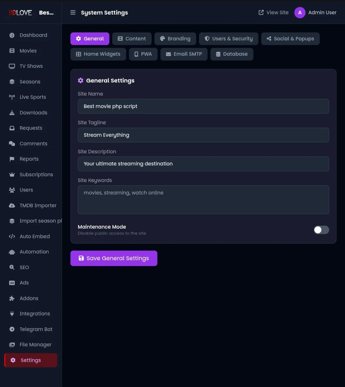345x387 pixels.
Task: Select the Movies sidebar icon
Action: tap(12, 50)
